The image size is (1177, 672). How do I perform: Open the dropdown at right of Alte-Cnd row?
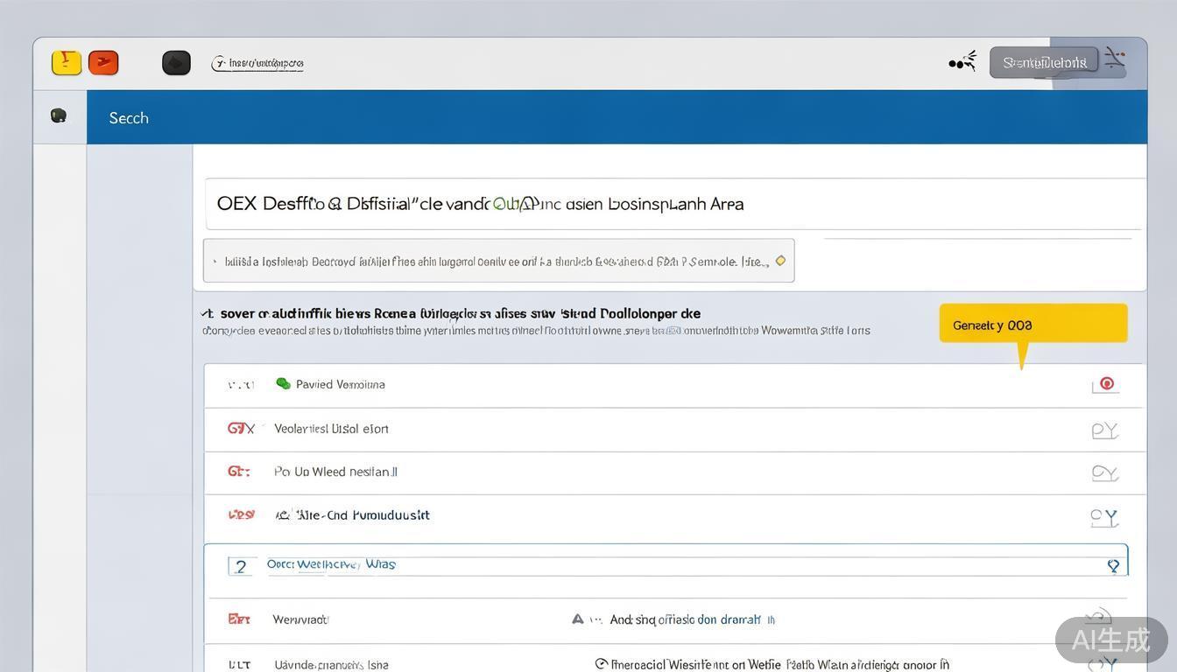click(x=1104, y=517)
